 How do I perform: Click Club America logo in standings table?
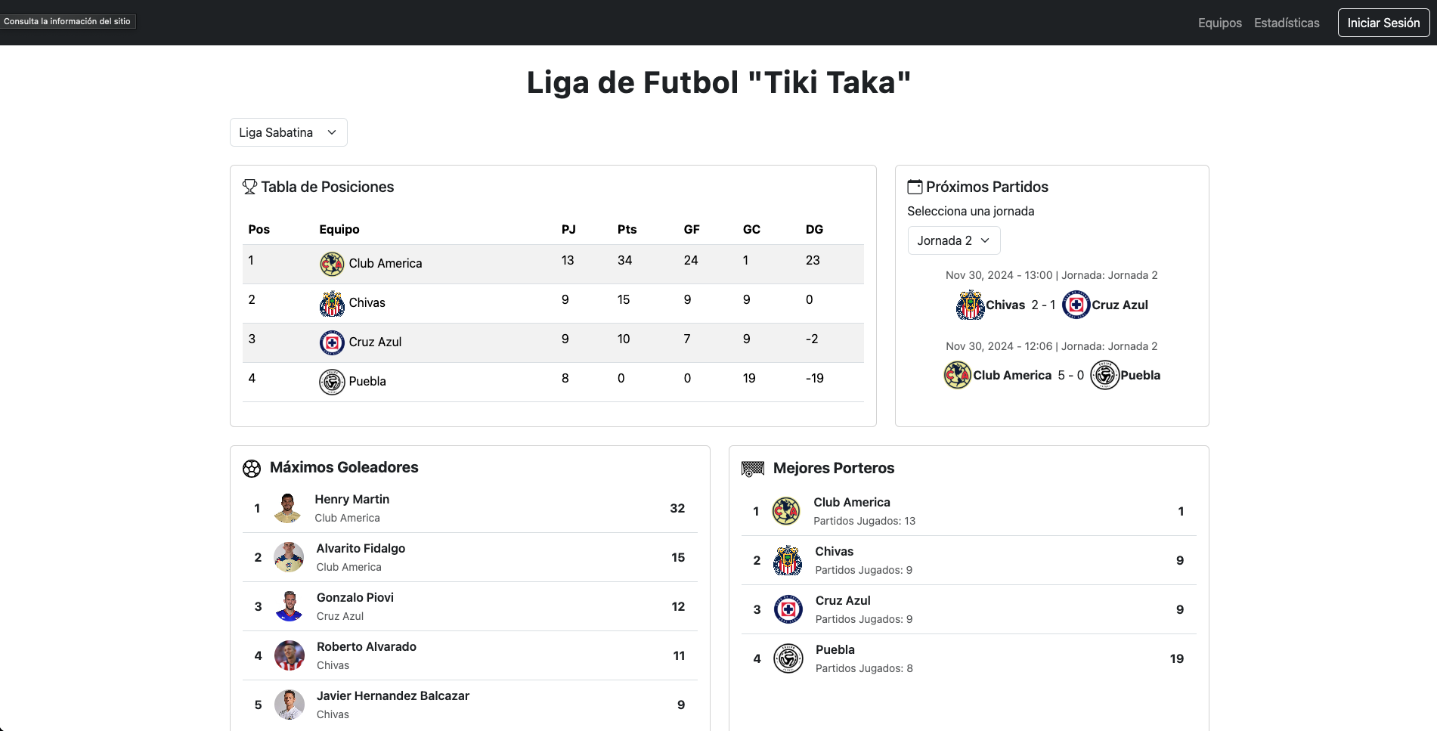pyautogui.click(x=332, y=264)
